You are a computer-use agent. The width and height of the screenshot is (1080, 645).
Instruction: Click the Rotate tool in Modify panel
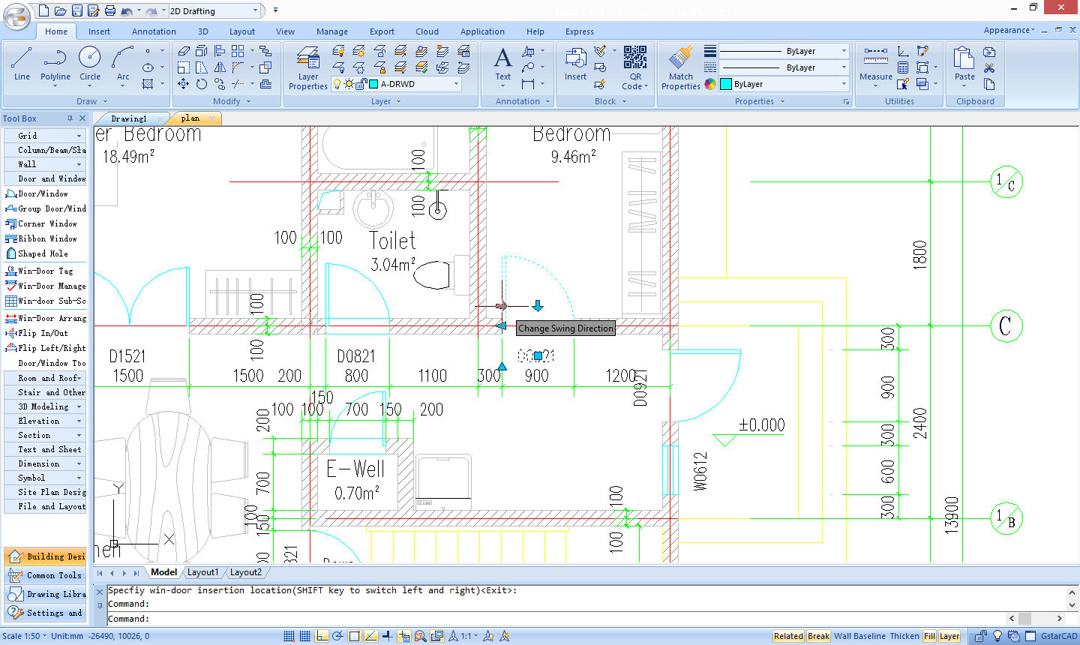[202, 84]
